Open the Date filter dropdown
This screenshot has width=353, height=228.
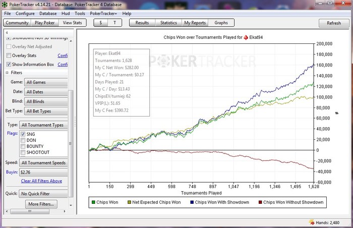tap(46, 92)
